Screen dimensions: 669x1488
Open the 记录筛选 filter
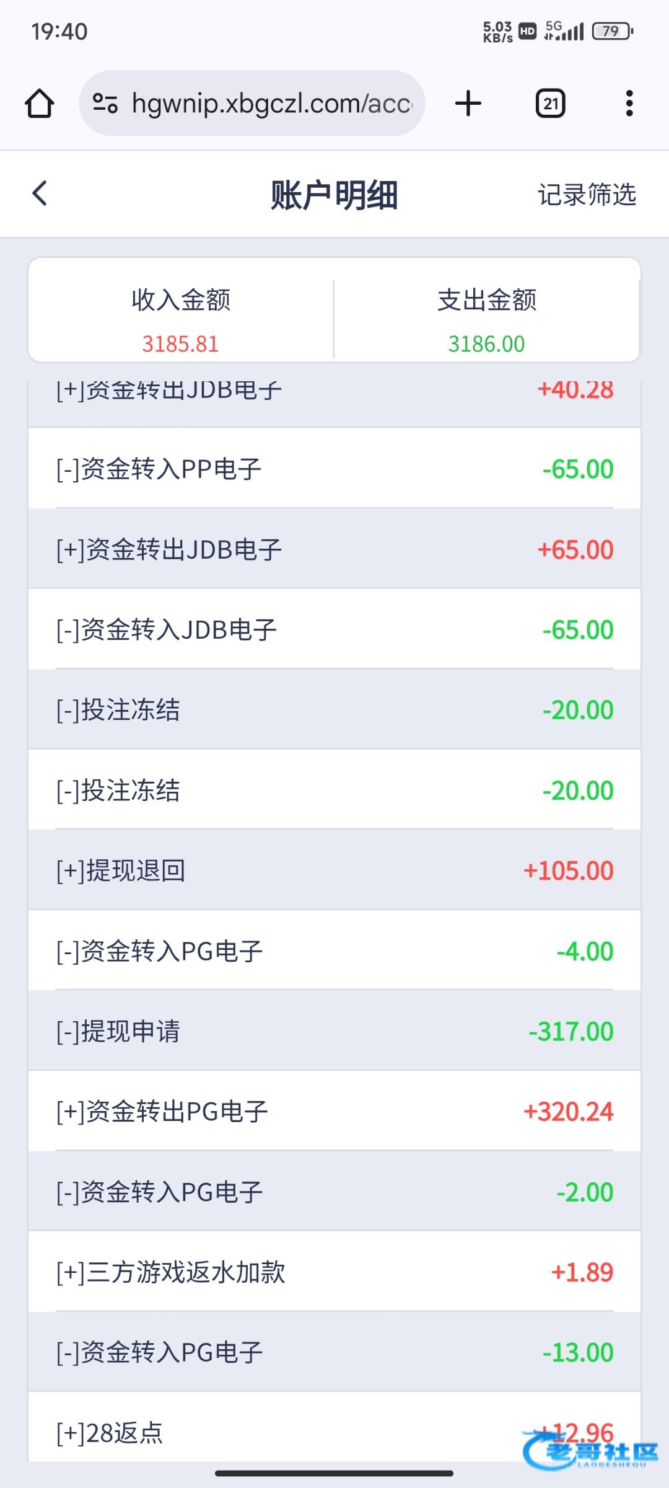coord(587,195)
